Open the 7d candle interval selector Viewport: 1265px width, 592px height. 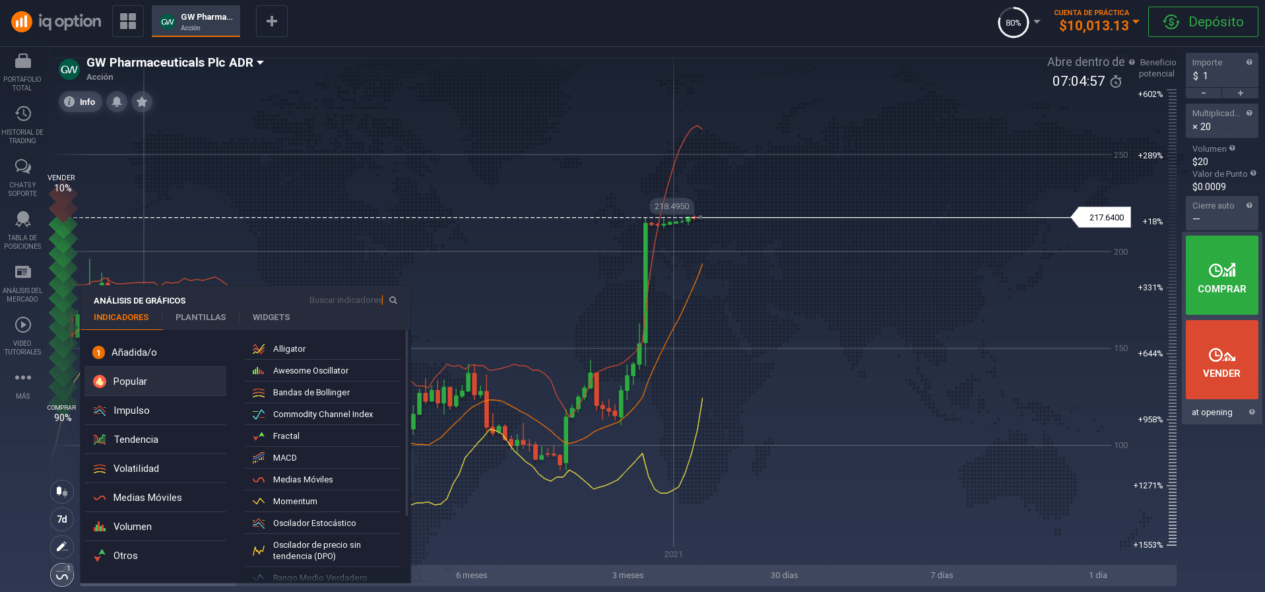tap(62, 519)
